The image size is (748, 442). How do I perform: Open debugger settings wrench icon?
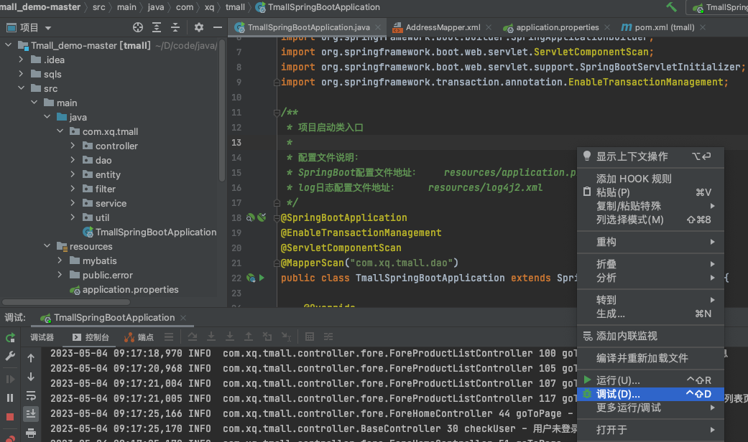10,357
